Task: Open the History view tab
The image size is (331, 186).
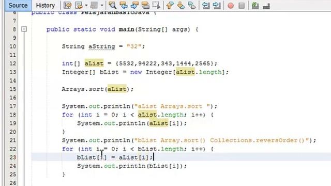Action: click(x=45, y=5)
